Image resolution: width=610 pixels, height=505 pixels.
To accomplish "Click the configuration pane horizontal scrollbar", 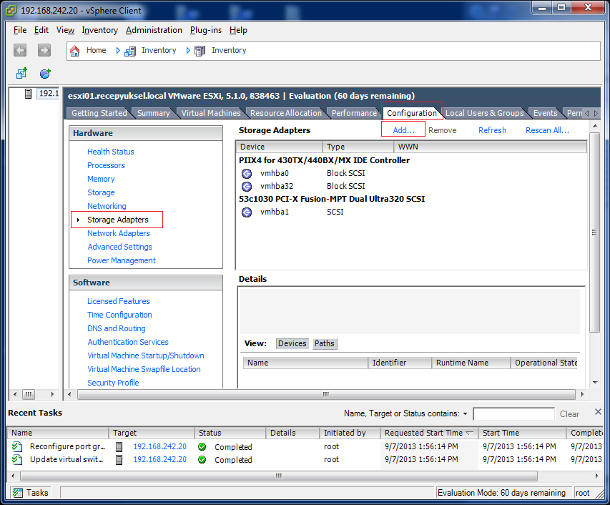I will (326, 395).
